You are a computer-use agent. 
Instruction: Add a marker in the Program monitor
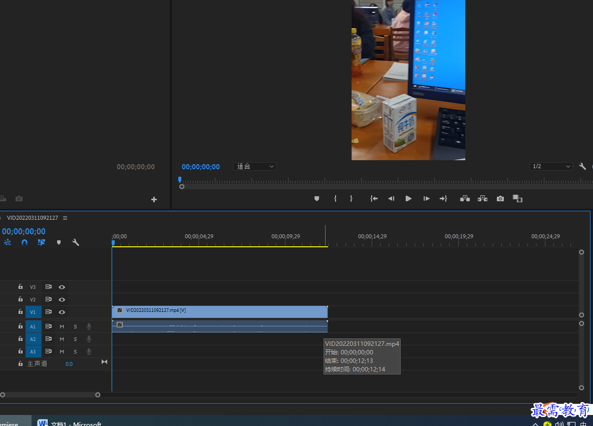click(x=317, y=198)
